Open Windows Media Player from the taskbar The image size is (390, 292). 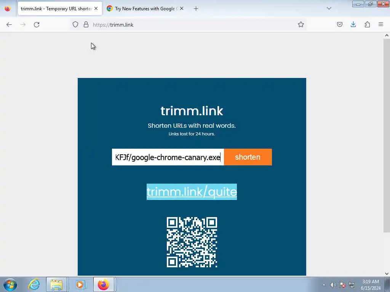[80, 284]
